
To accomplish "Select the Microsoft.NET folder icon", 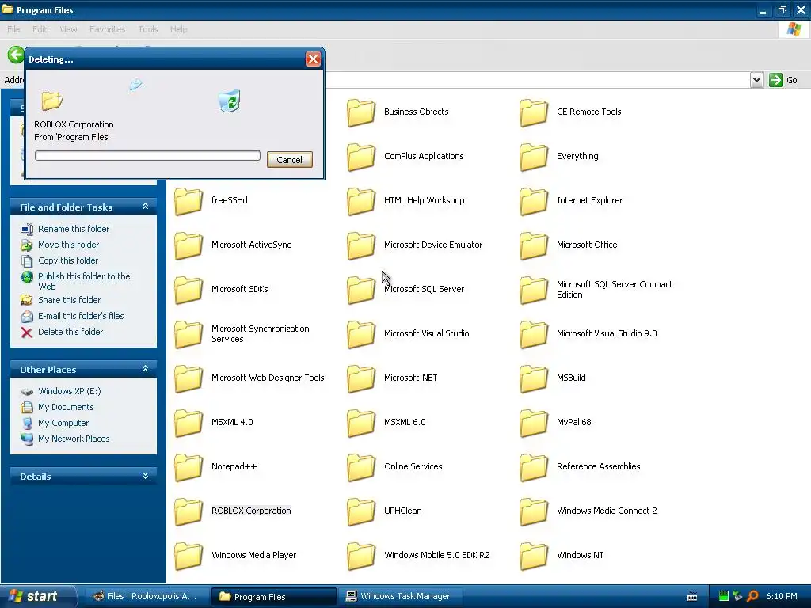I will tap(361, 378).
